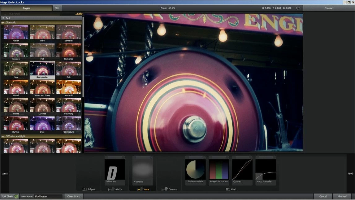Click the Clean Start button
The image size is (355, 200).
click(x=74, y=196)
